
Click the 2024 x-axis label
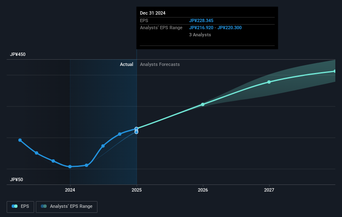[x=70, y=190]
